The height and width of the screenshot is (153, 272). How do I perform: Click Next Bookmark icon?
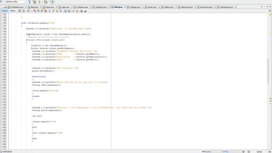(57, 11)
